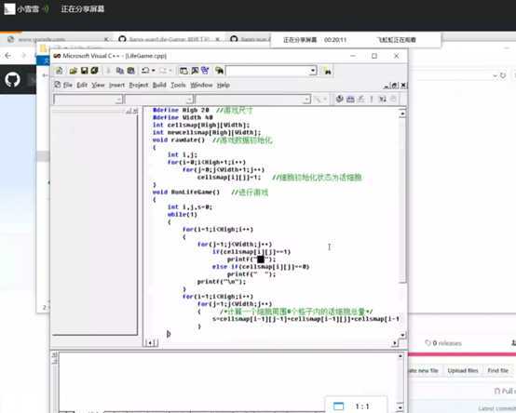Click the Save All toolbar icon
This screenshot has height=413, width=516.
coord(95,71)
